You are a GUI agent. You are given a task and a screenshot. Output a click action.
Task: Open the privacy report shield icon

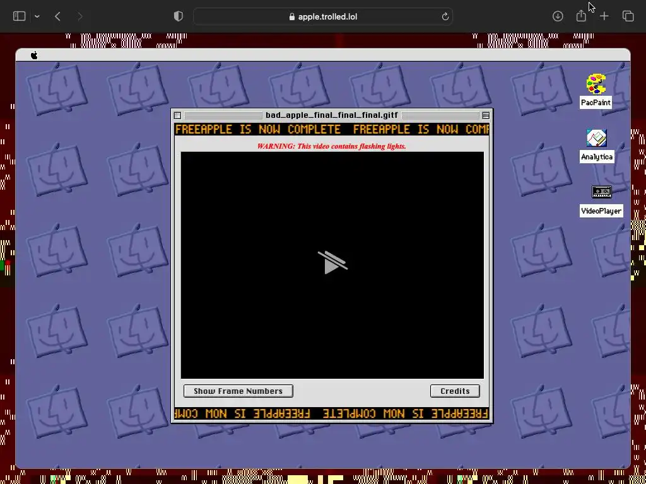pos(178,16)
